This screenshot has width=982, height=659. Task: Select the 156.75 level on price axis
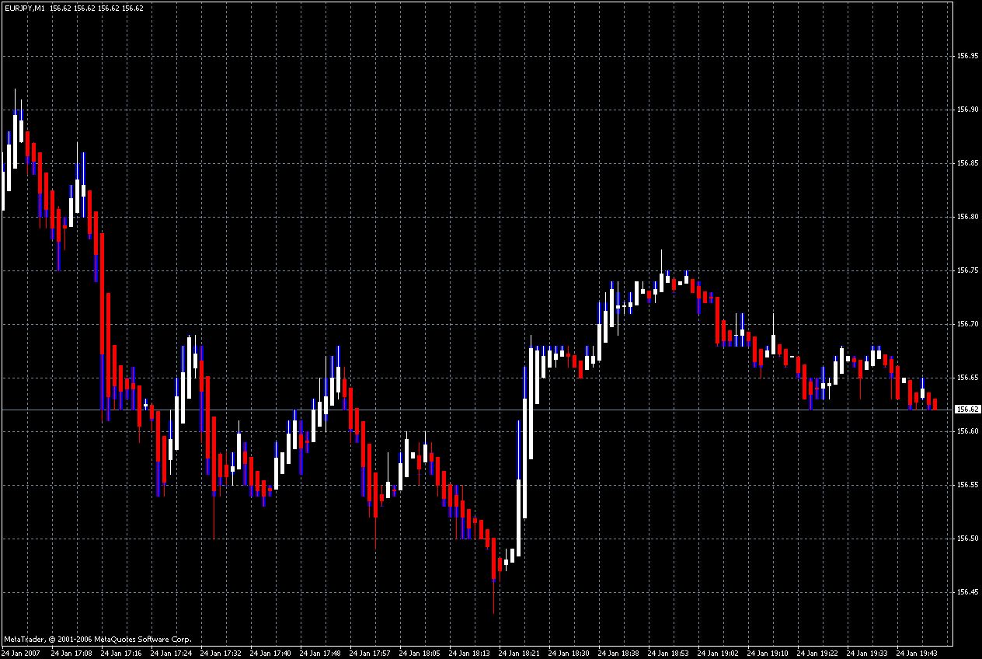click(968, 270)
